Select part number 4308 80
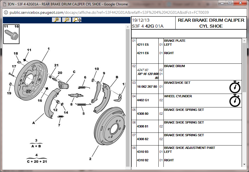 tap(143, 114)
